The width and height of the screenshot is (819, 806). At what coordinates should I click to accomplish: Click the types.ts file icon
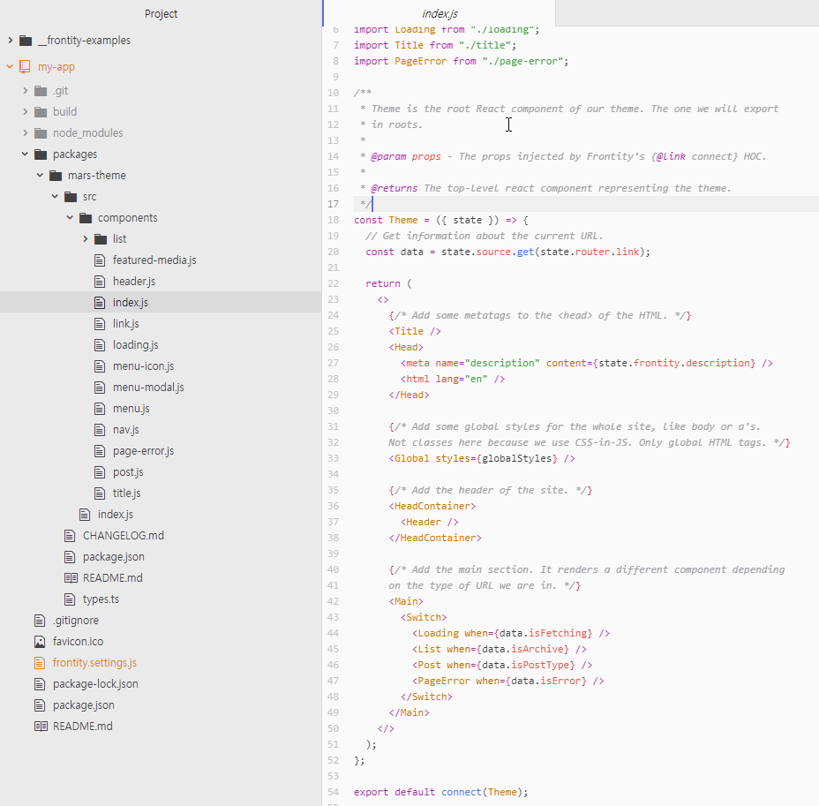coord(70,599)
